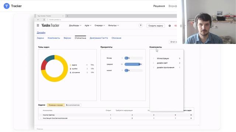Click the user avatar beside the gear icon
The image size is (236, 132).
pos(176,26)
